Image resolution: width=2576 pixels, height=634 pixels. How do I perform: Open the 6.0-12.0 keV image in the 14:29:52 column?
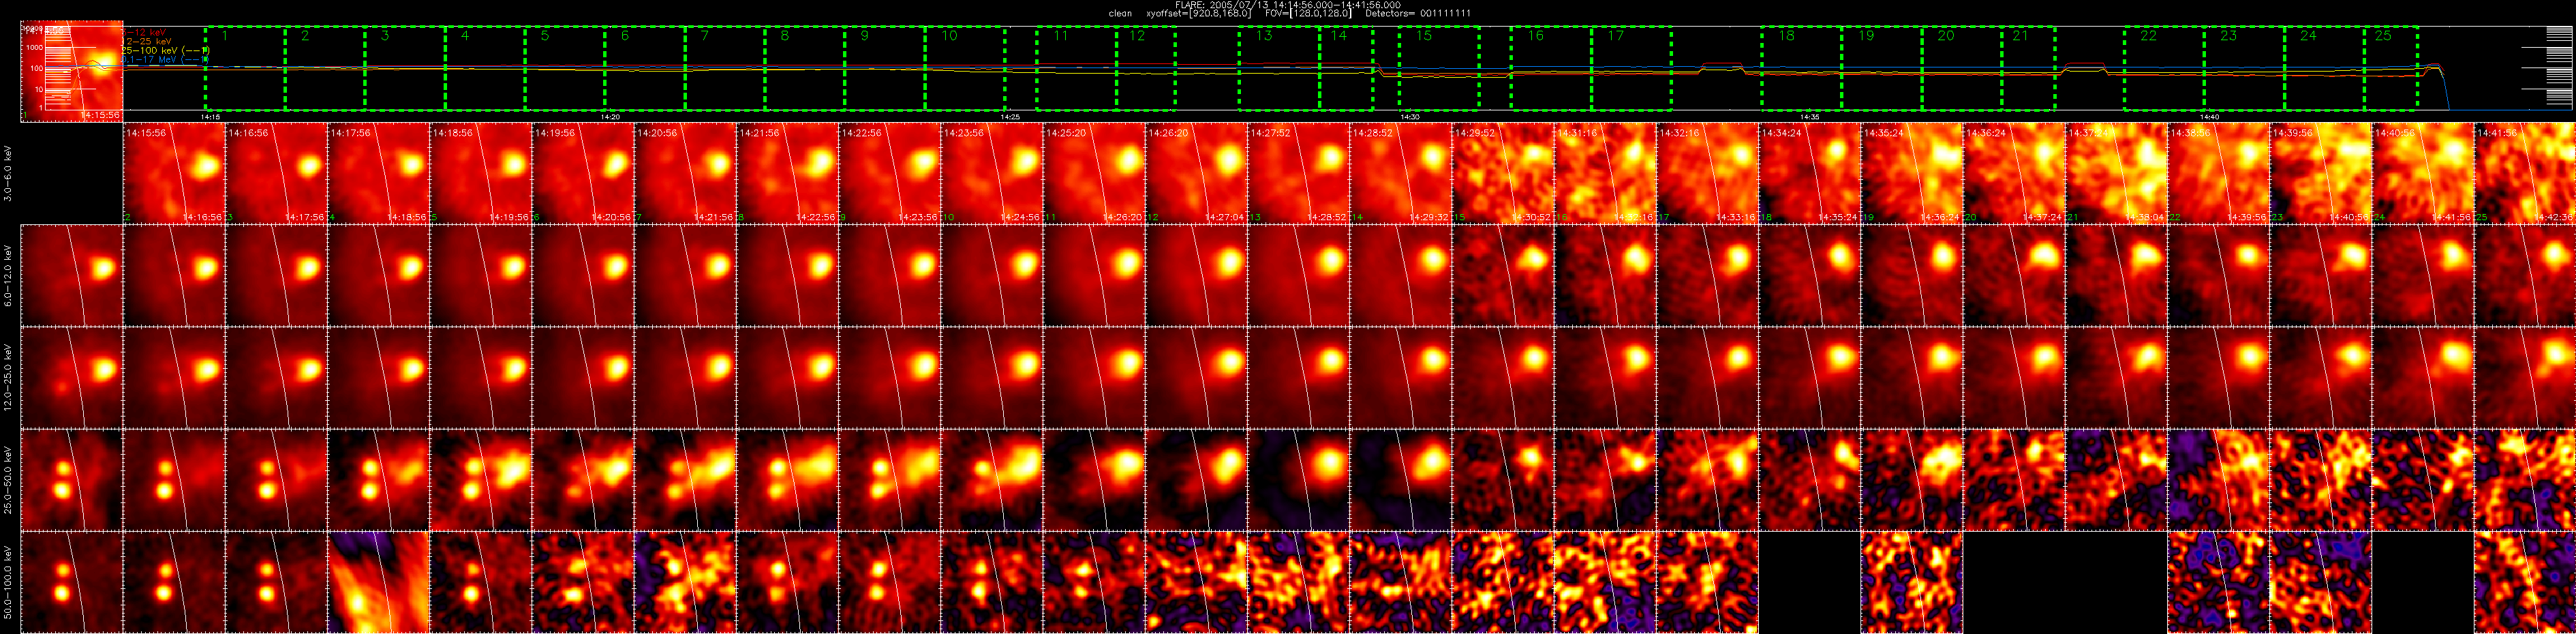point(1503,275)
